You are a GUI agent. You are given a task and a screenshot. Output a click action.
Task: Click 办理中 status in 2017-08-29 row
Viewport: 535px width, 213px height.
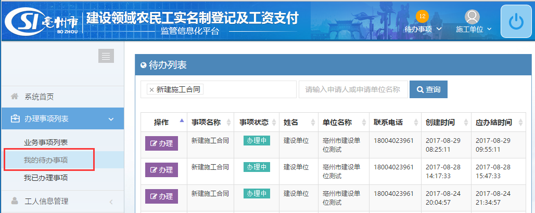coord(257,140)
